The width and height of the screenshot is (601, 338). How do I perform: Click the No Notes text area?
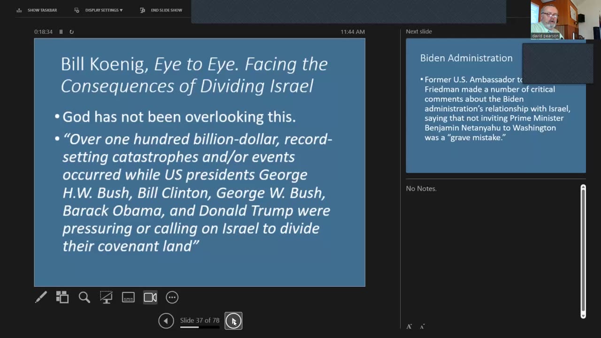tap(421, 188)
